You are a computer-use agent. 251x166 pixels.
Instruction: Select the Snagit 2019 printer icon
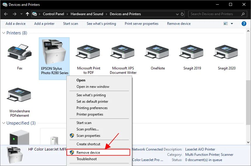click(x=192, y=52)
